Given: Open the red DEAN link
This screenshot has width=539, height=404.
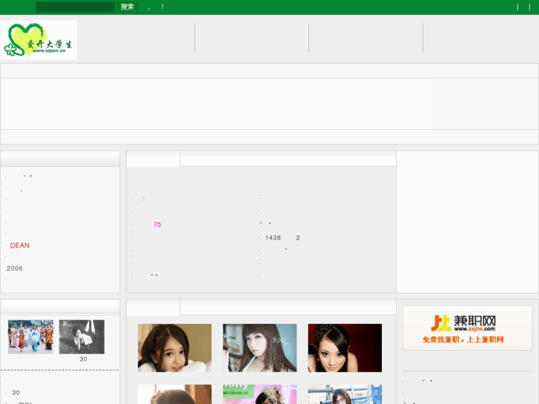Looking at the screenshot, I should [x=19, y=245].
